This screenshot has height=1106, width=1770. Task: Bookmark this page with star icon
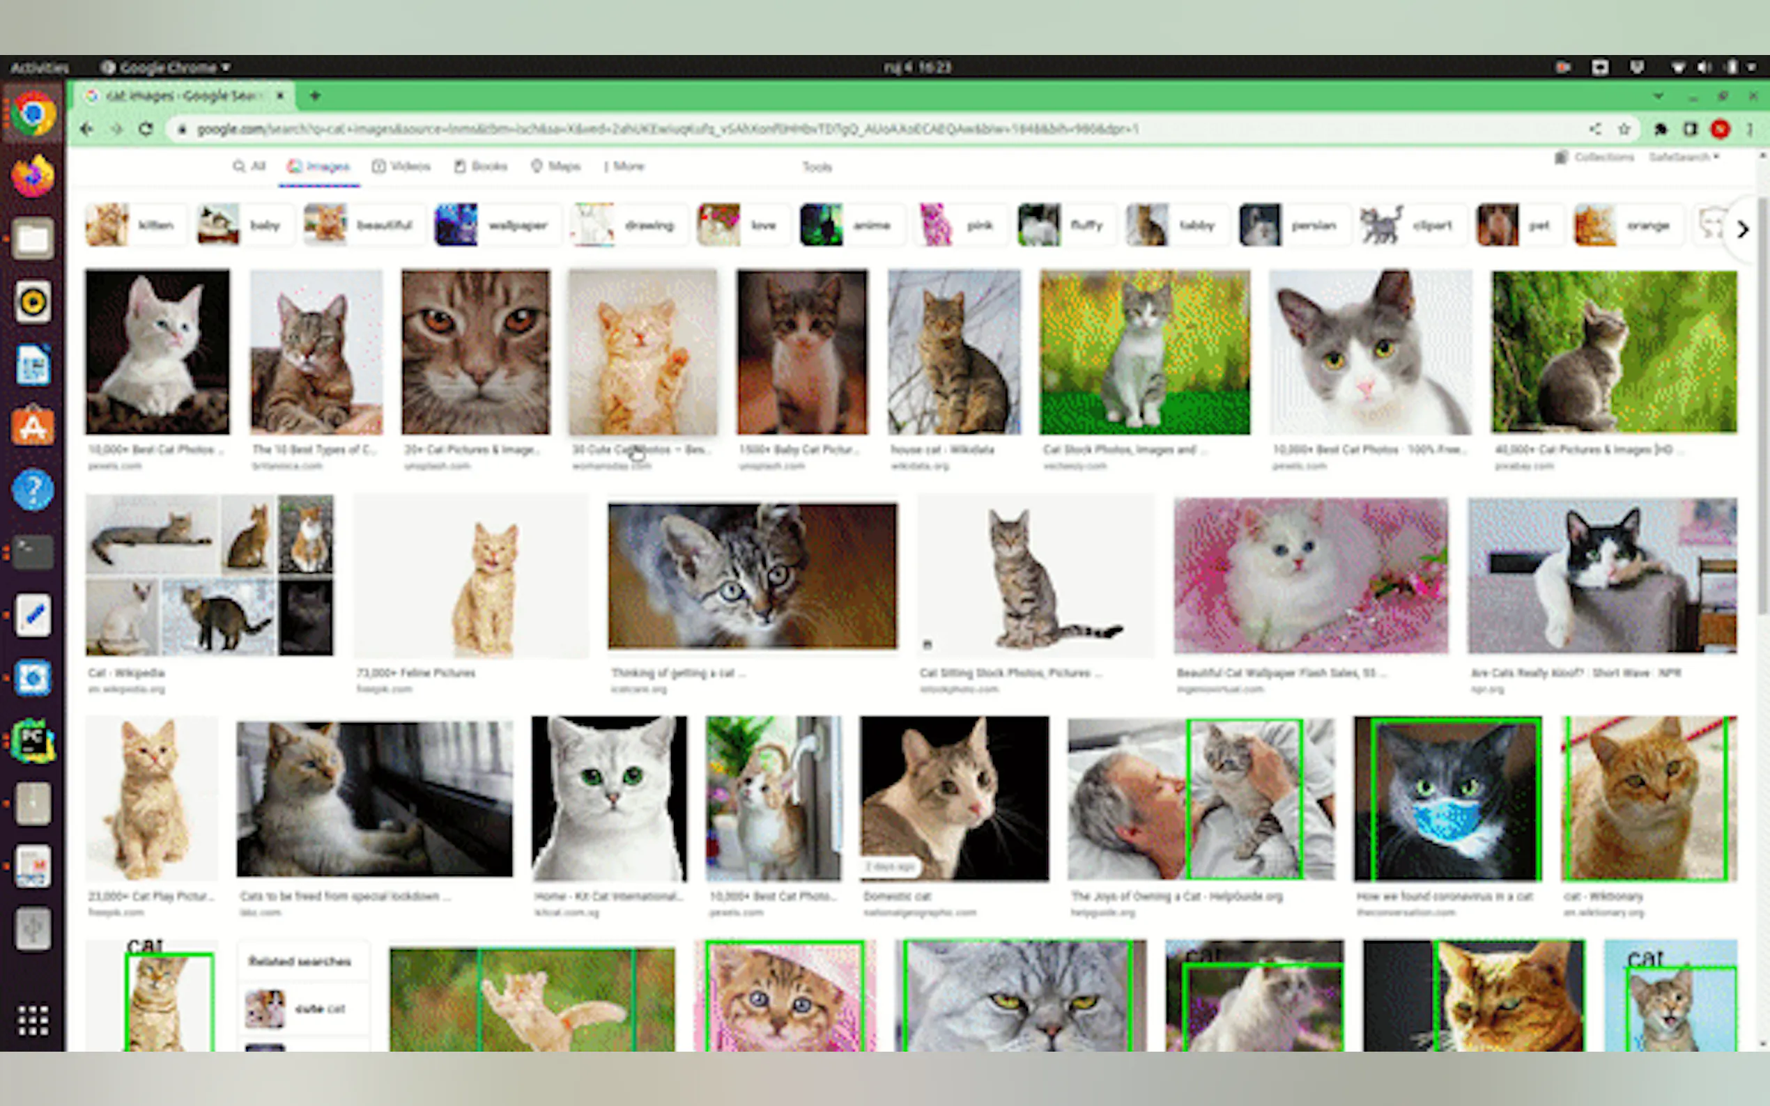coord(1624,130)
